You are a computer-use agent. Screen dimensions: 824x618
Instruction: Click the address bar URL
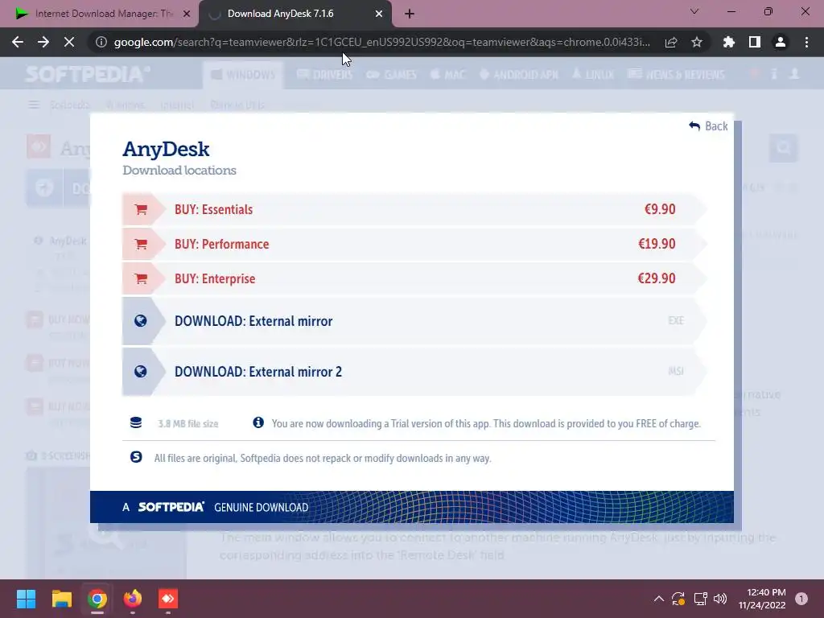(x=382, y=42)
